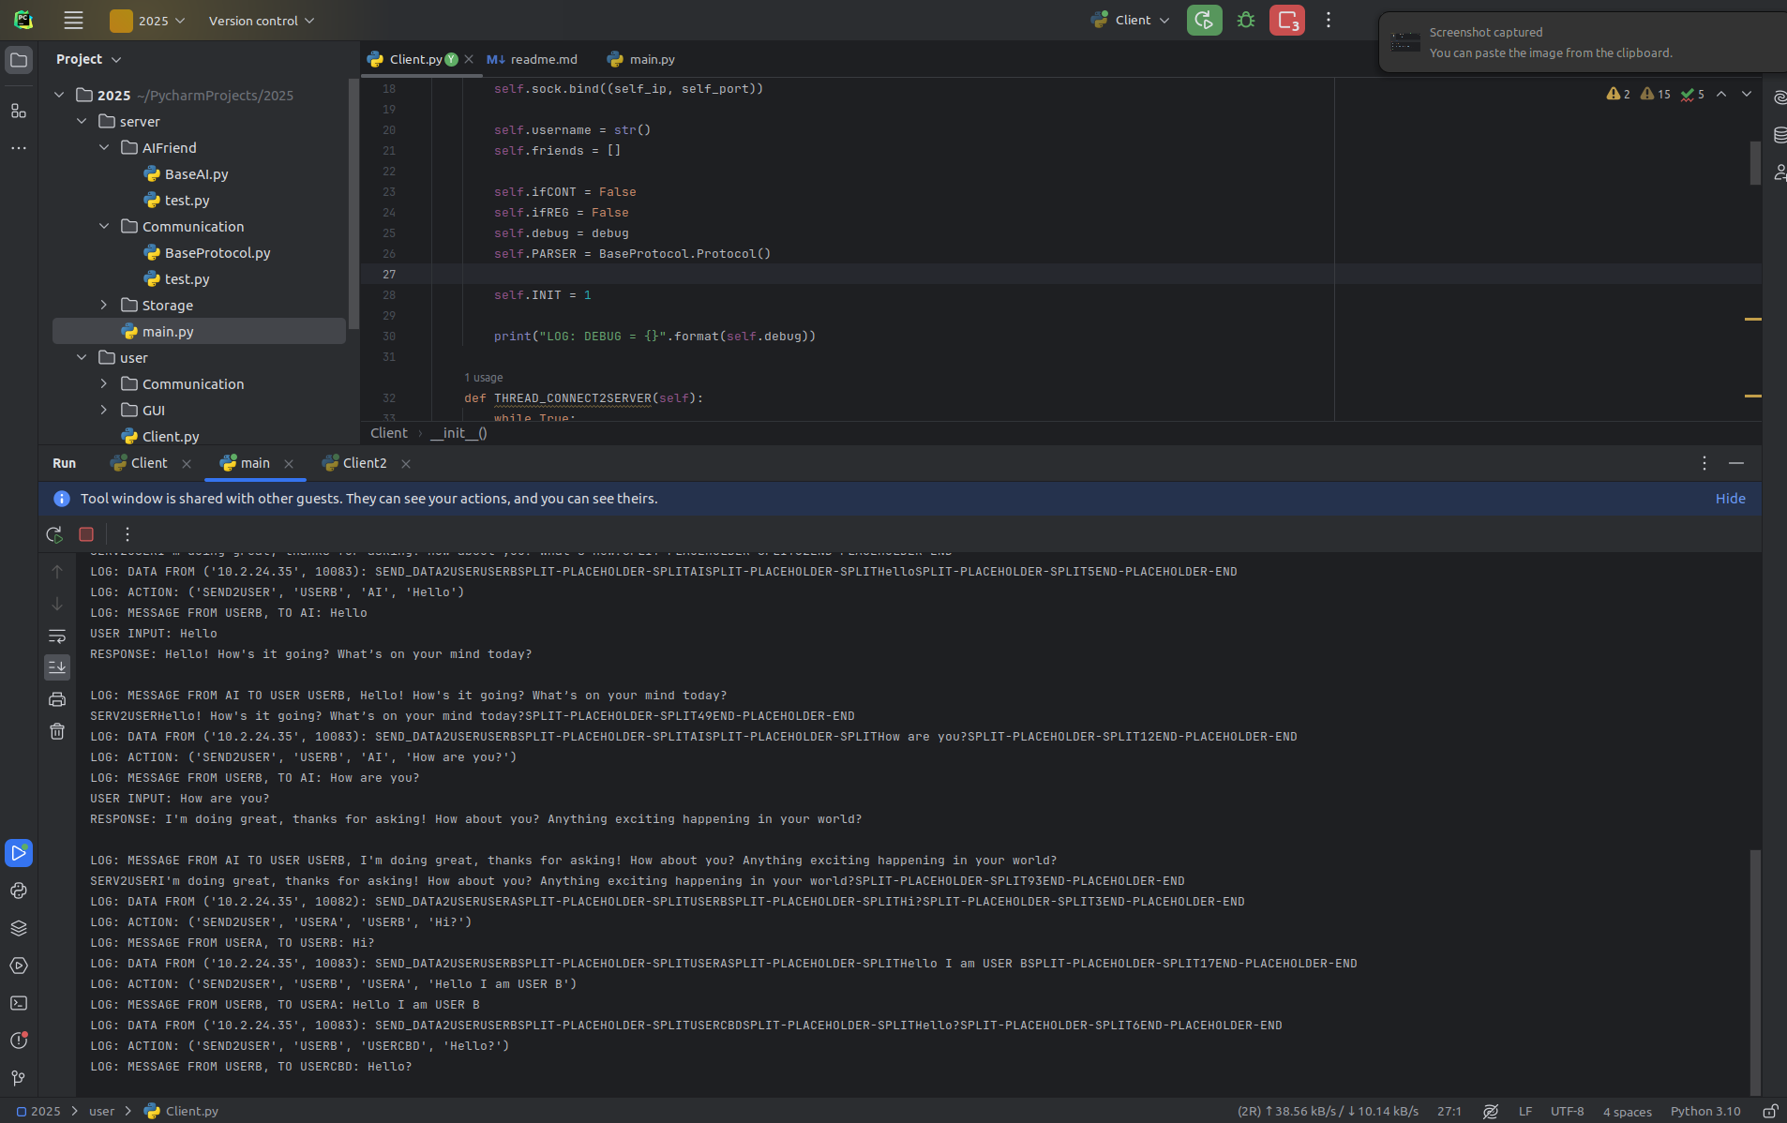The width and height of the screenshot is (1787, 1123).
Task: Toggle read-only lock in status bar
Action: 1770,1111
